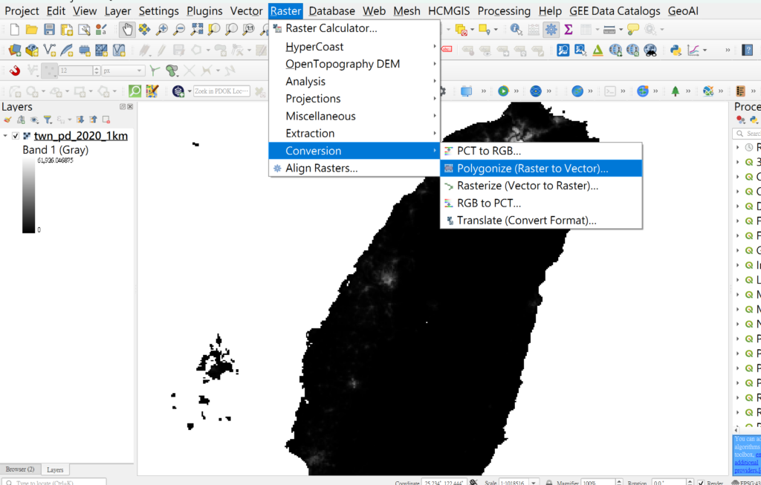Click the Zoek in PDOK Locatieserver search field
761x485 pixels.
[x=221, y=91]
